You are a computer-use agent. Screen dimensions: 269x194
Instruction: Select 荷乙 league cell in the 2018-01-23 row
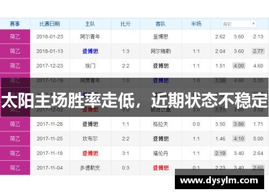15,36
